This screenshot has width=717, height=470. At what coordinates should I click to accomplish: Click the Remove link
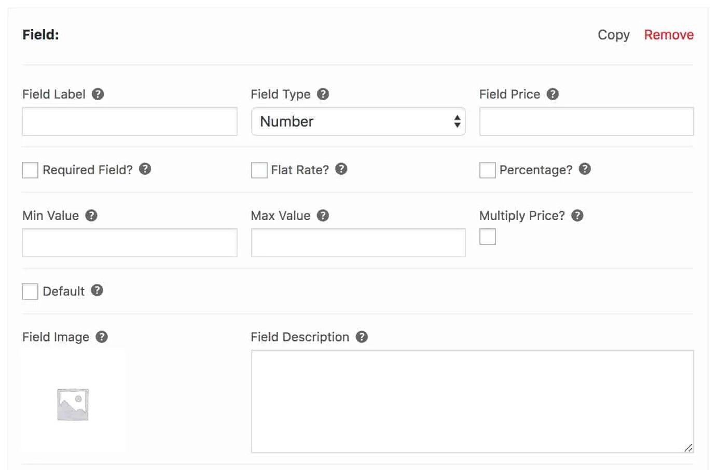click(x=669, y=35)
